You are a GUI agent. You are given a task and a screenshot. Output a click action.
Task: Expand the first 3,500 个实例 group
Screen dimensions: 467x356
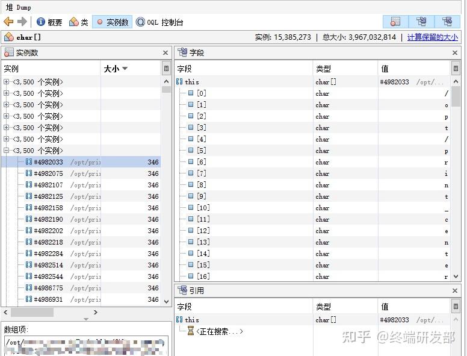click(x=6, y=82)
